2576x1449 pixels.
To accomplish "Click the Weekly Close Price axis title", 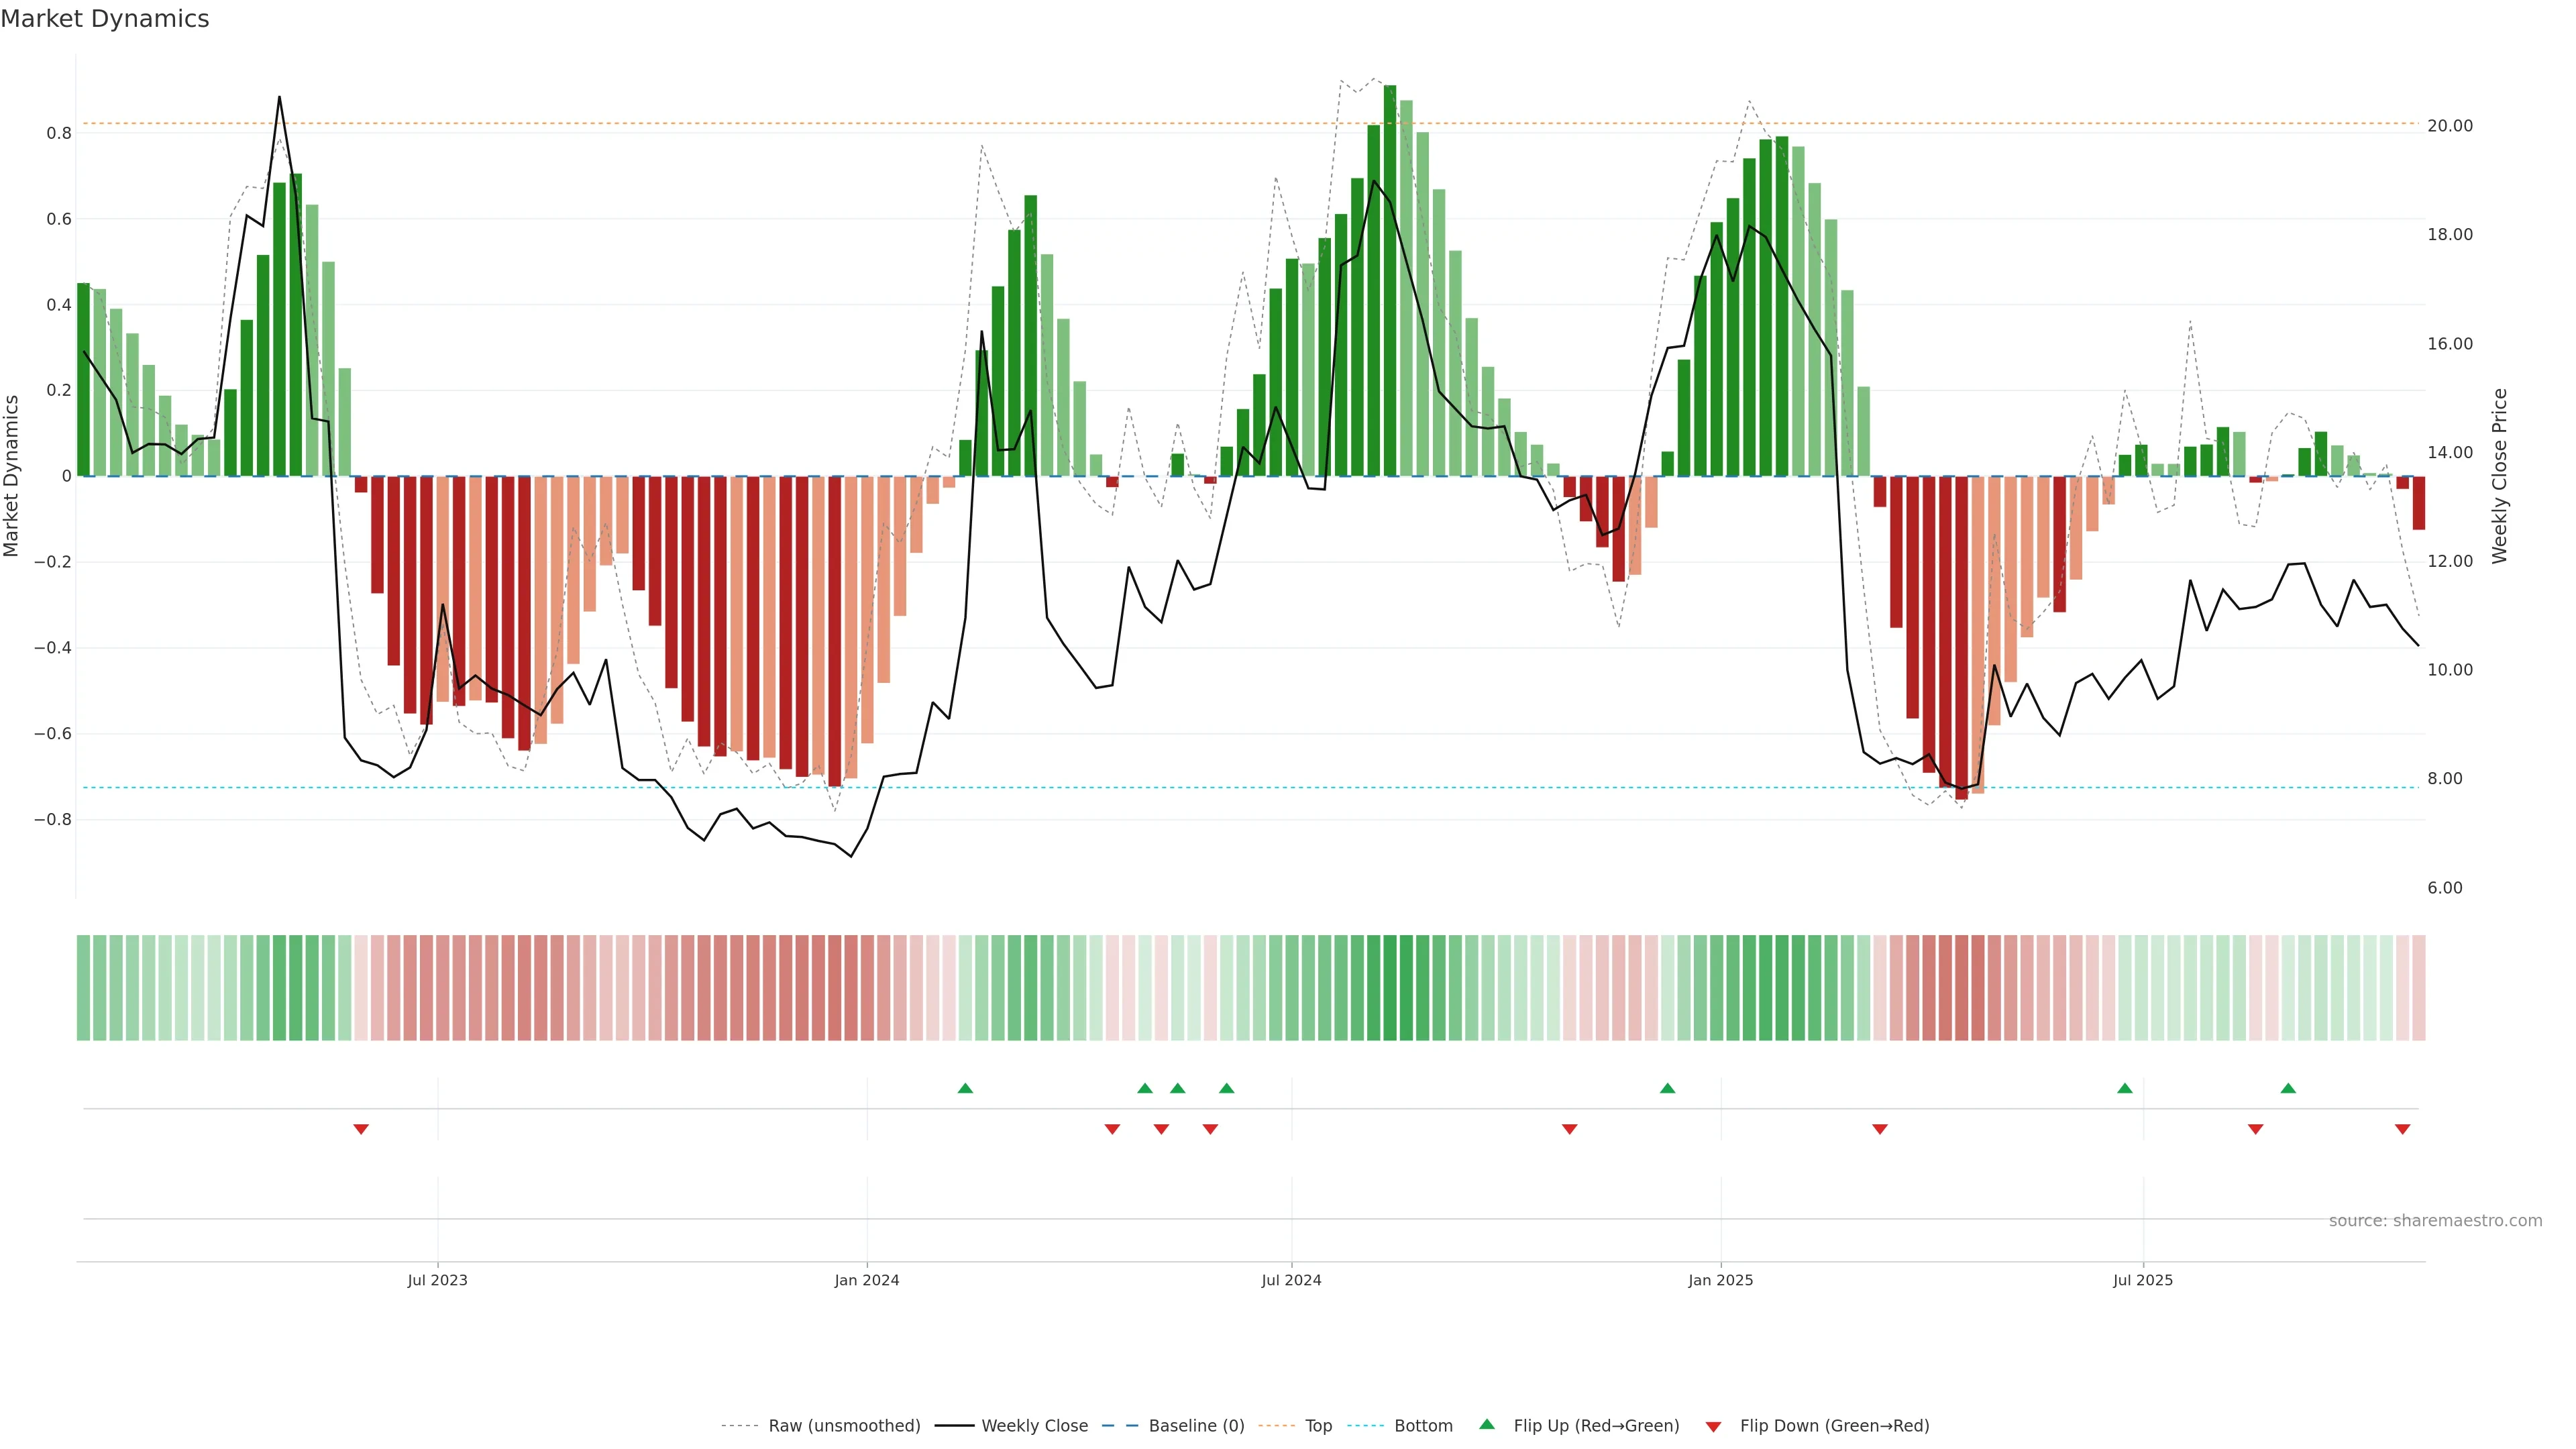I will (x=2499, y=476).
